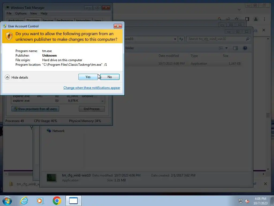Image resolution: width=274 pixels, height=206 pixels.
Task: Open Options menu in Task Manager
Action: coord(21,13)
